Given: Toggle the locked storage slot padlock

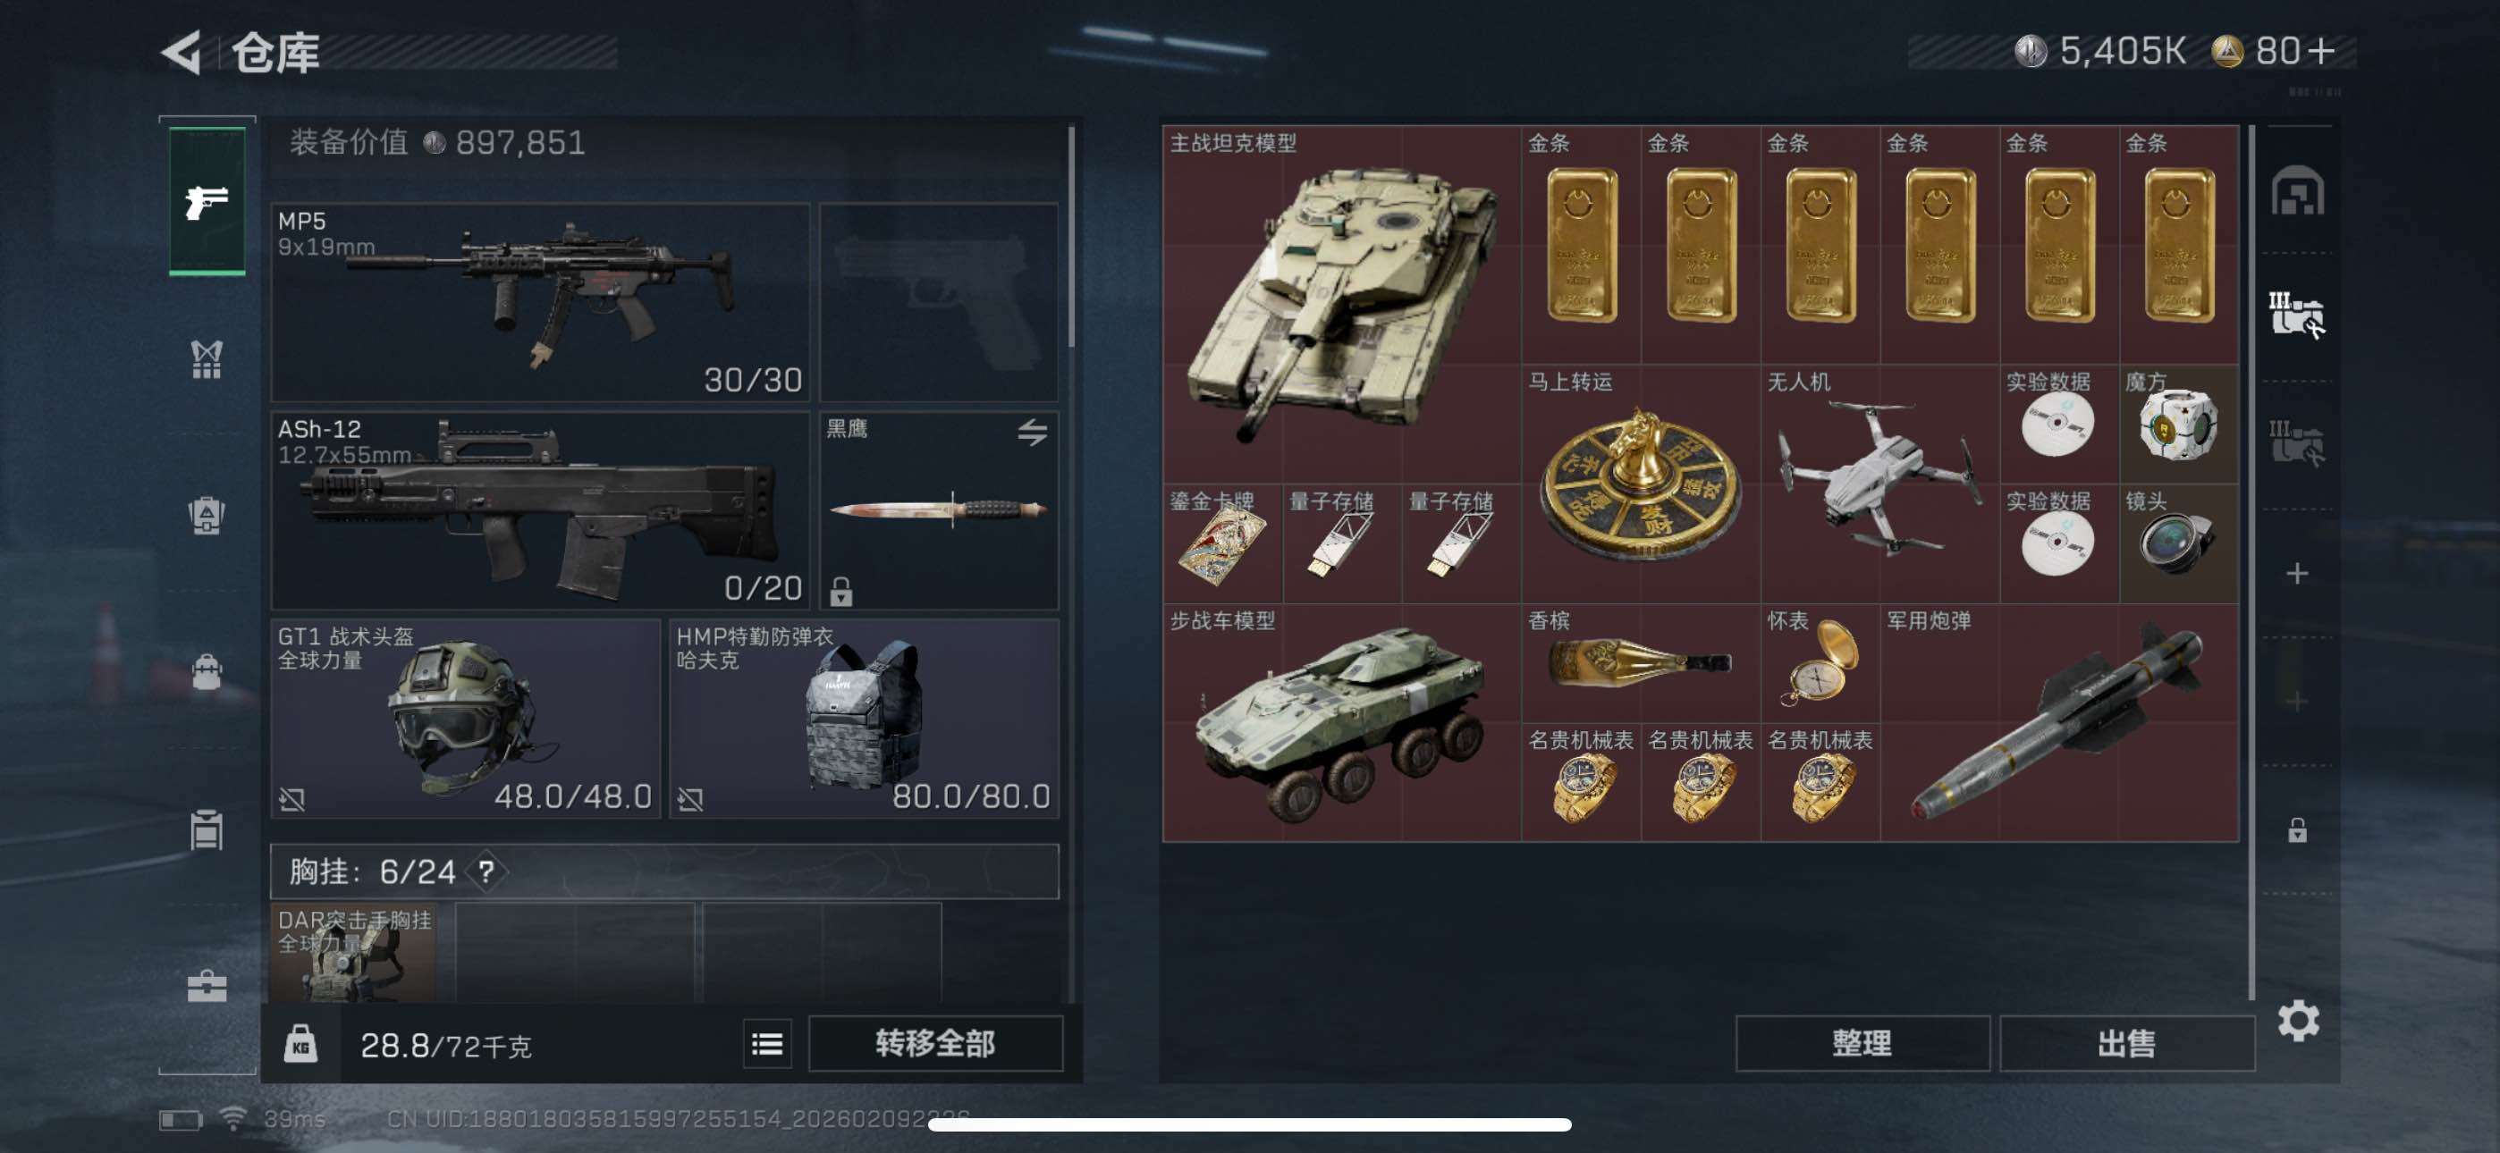Looking at the screenshot, I should pyautogui.click(x=2297, y=829).
